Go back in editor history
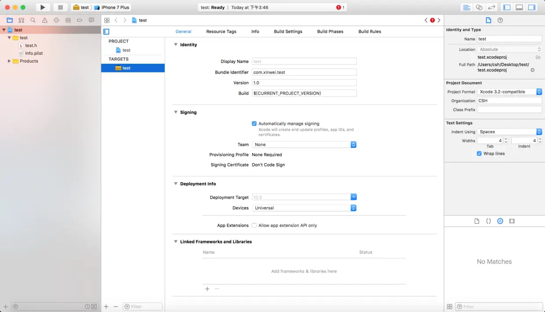 click(116, 20)
